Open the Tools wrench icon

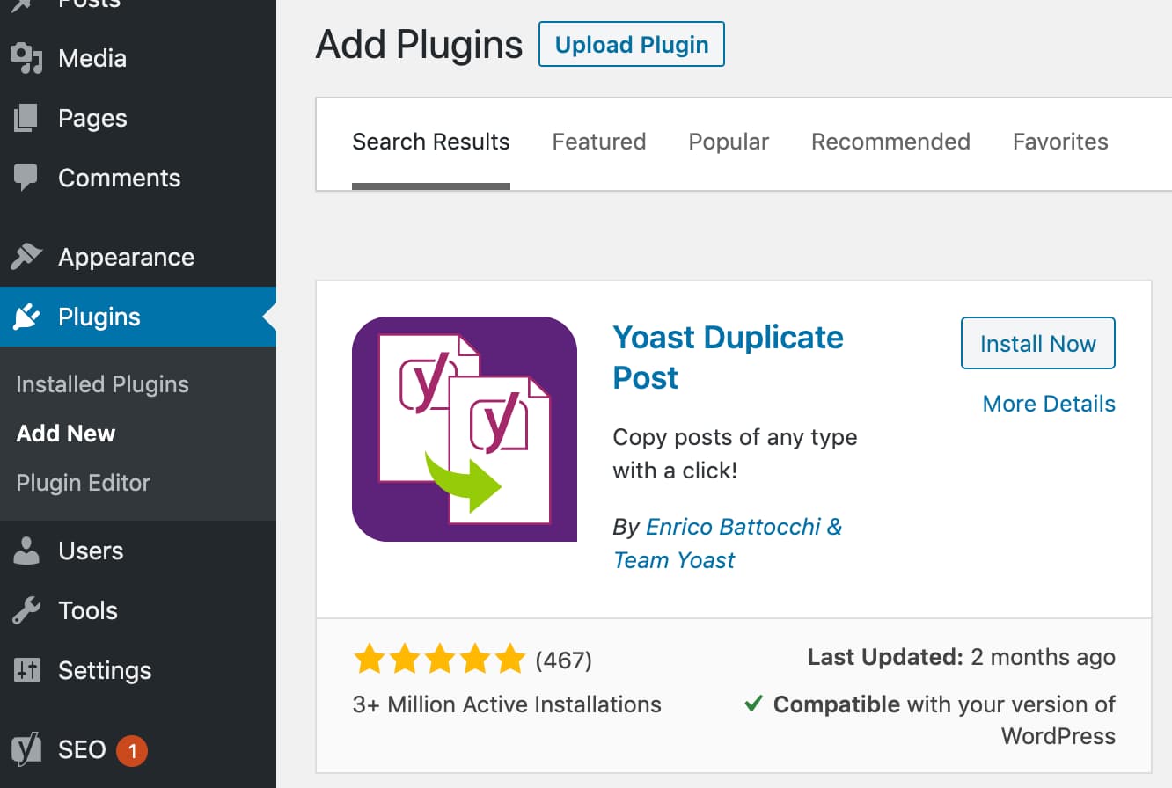click(26, 610)
